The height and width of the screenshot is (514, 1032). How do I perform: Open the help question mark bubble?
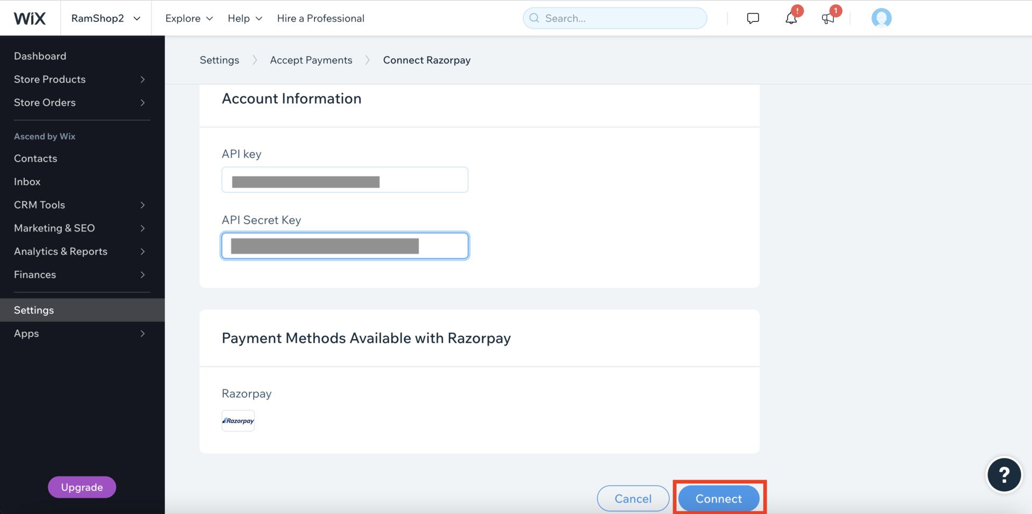1004,474
